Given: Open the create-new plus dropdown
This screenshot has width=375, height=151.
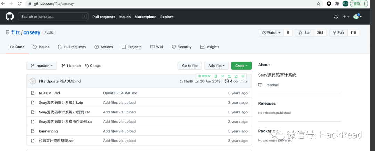Looking at the screenshot, I should (346, 17).
